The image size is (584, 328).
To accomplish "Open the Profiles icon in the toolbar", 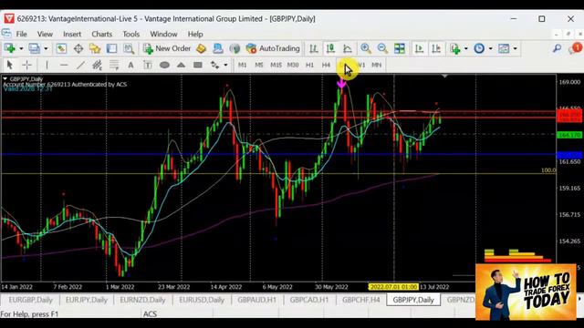I will pyautogui.click(x=35, y=48).
